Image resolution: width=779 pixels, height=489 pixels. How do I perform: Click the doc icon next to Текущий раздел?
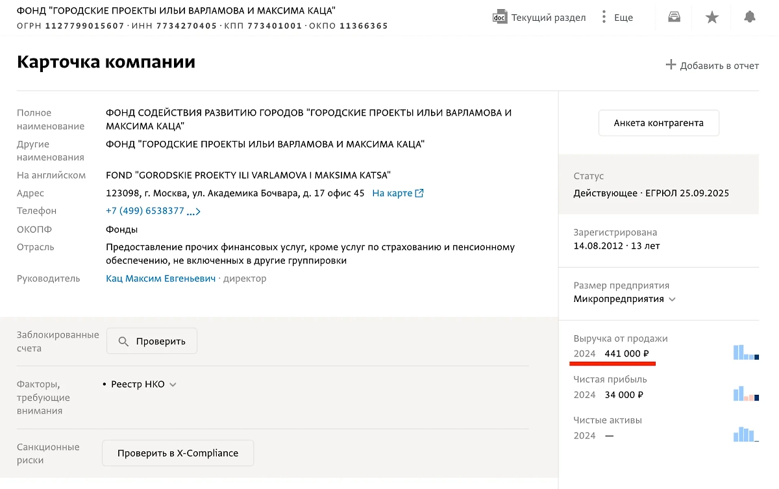pyautogui.click(x=499, y=18)
